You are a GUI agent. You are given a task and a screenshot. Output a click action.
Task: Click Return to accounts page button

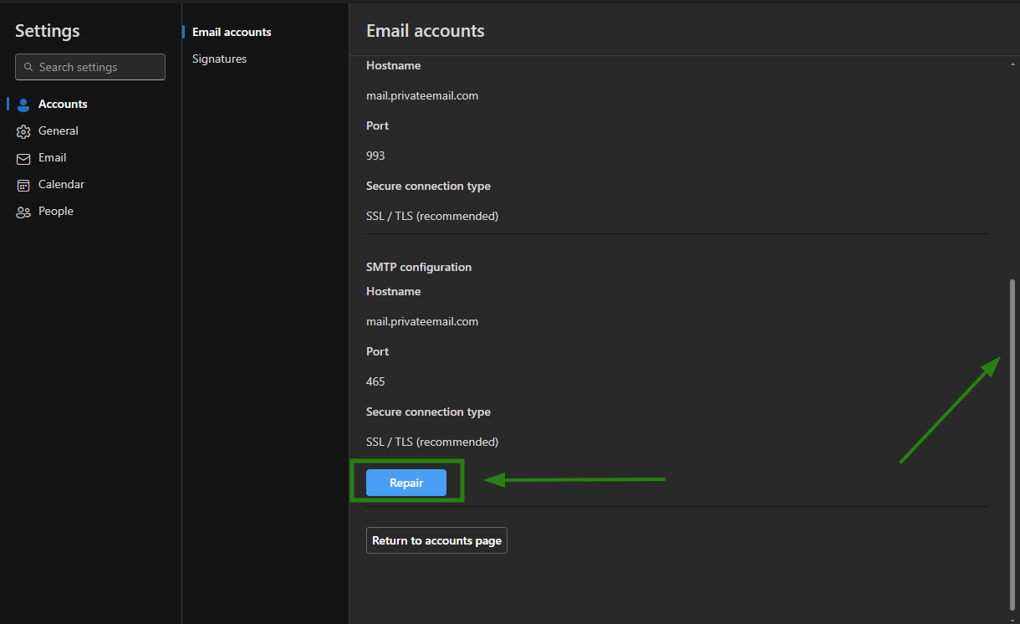[x=436, y=540]
